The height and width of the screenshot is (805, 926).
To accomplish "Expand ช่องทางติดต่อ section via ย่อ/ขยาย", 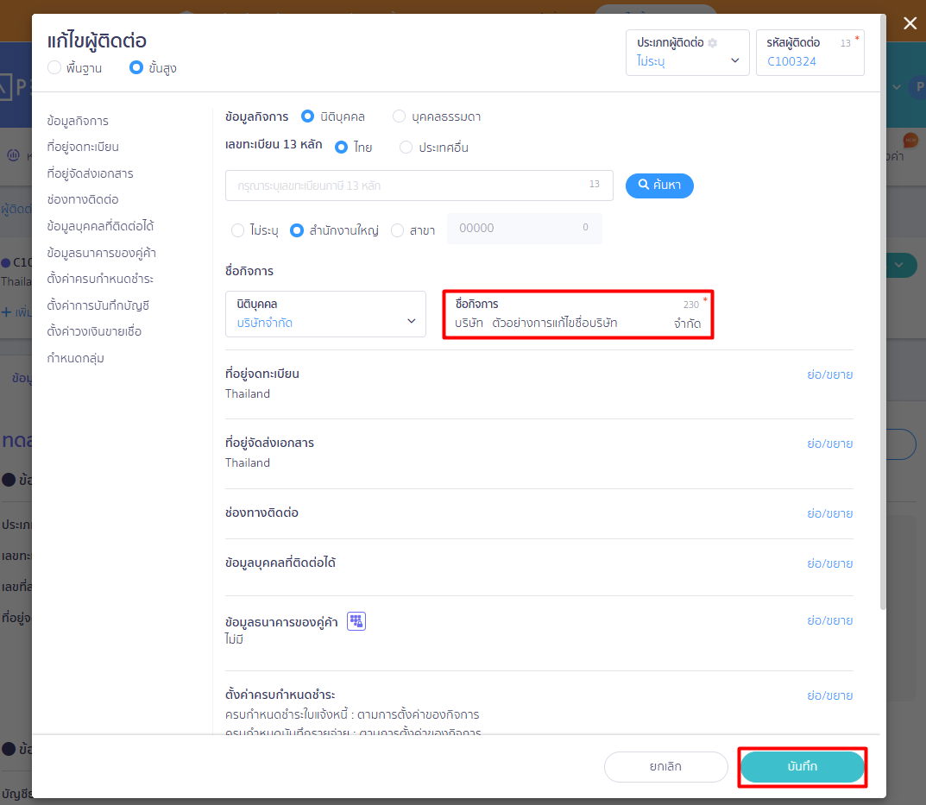I will pos(829,513).
